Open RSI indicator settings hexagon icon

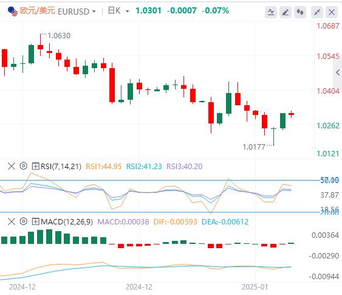[x=23, y=166]
